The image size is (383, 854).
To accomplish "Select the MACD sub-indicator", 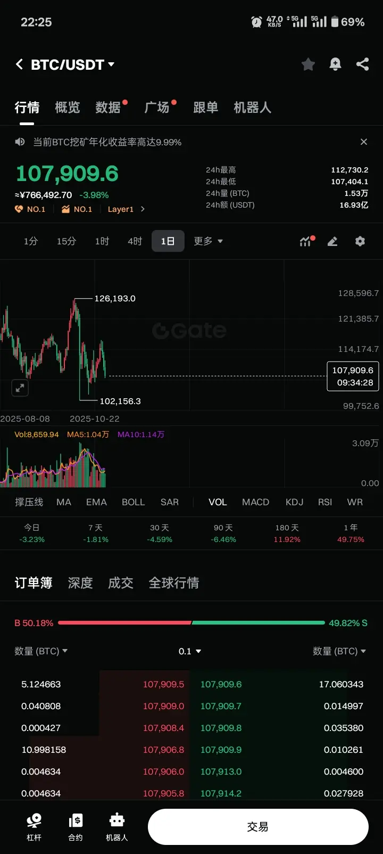I will pyautogui.click(x=255, y=502).
